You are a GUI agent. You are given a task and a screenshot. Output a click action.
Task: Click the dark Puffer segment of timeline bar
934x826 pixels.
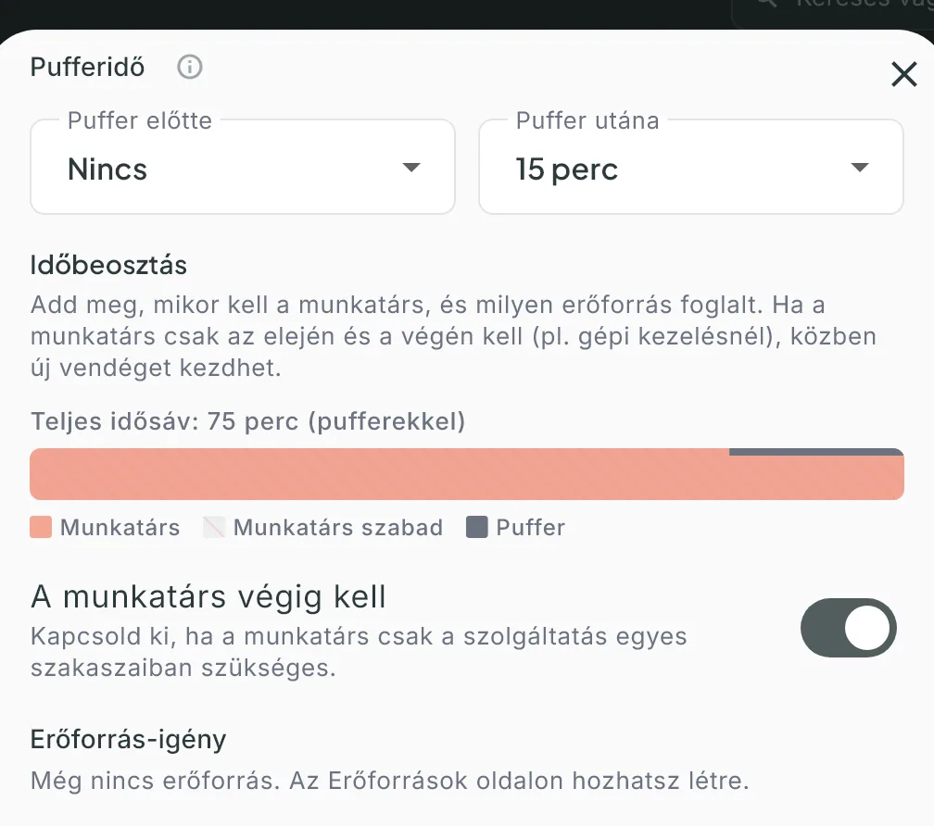coord(816,452)
